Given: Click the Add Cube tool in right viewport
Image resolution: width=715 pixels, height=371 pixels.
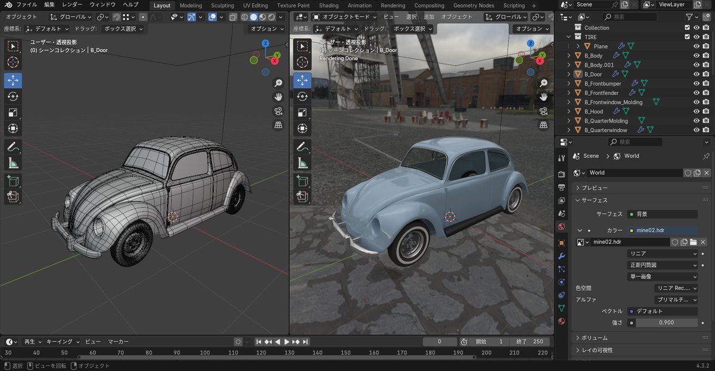Looking at the screenshot, I should tap(303, 181).
